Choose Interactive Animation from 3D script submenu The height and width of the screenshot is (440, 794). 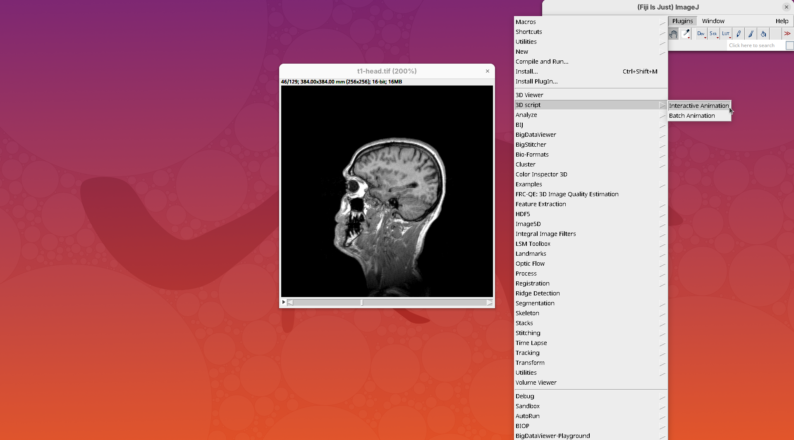point(698,106)
